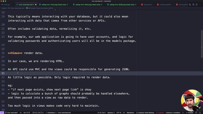The height and width of the screenshot is (114, 203).
Task: Switch to the contact.gohtml tab
Action: pos(165,4)
